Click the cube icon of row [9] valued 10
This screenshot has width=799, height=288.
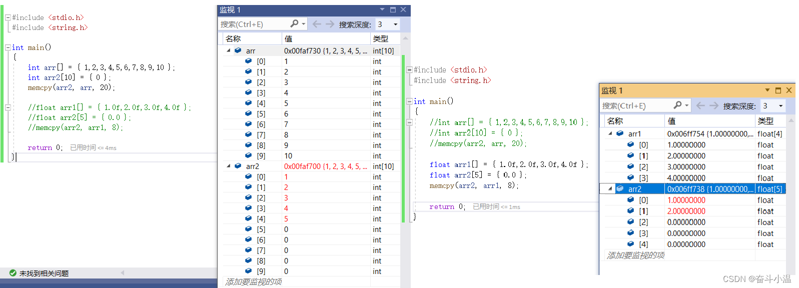pos(248,155)
